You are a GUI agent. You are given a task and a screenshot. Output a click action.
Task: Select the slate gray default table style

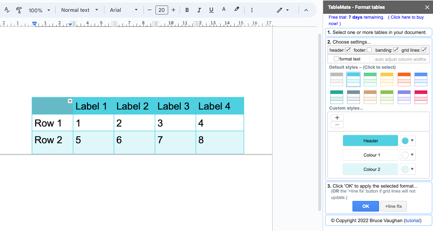click(353, 97)
